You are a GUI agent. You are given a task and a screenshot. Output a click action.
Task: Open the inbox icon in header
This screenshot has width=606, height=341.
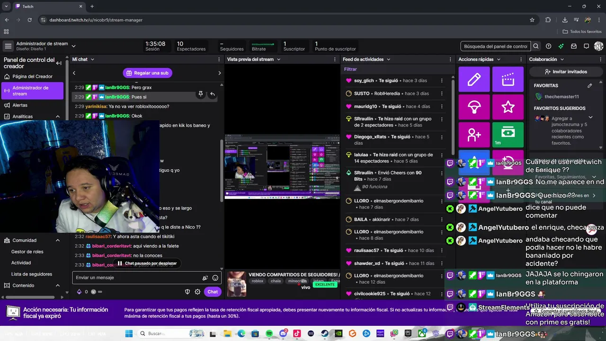click(x=574, y=46)
